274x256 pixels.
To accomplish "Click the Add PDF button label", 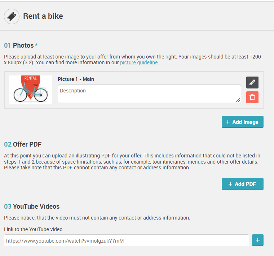I will coord(246,184).
